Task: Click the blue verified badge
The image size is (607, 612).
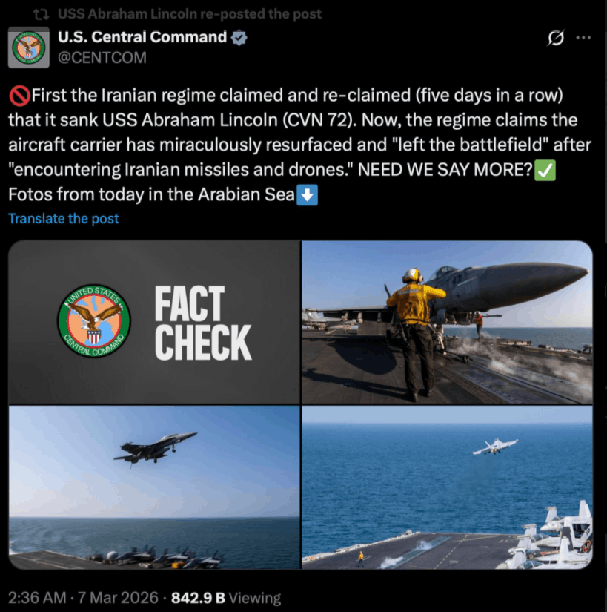Action: pos(239,38)
